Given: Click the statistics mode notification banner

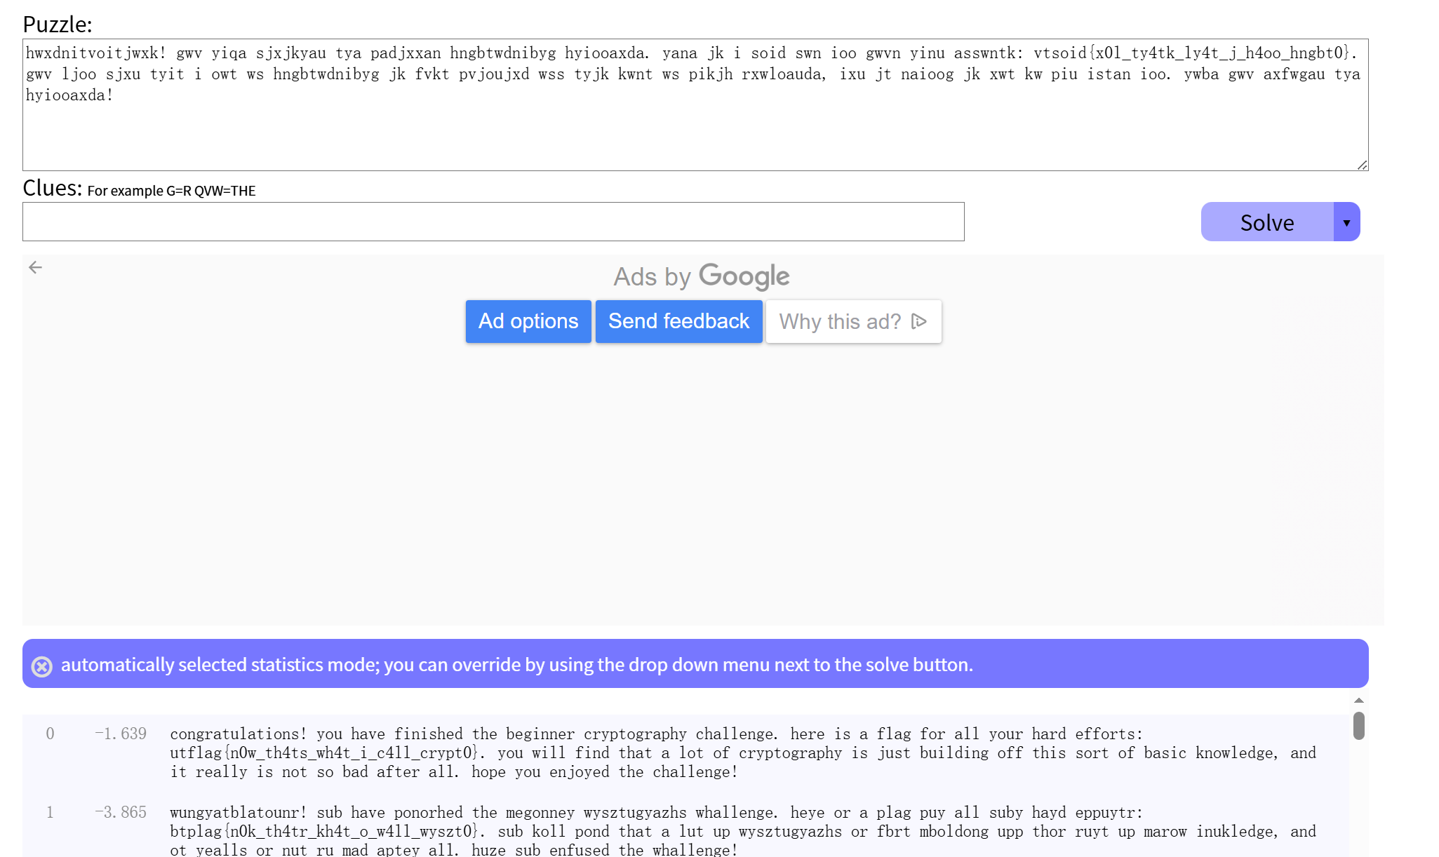Looking at the screenshot, I should point(695,664).
